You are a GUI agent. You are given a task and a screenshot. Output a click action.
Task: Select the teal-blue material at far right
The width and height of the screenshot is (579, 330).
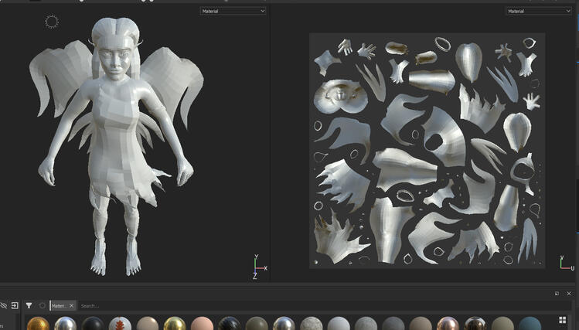(530, 325)
